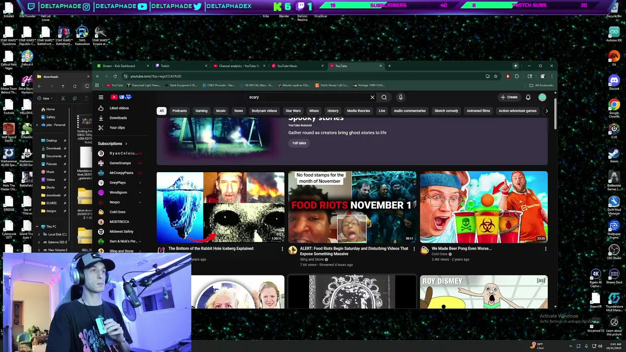Open OBS Studio desktop shortcut
This screenshot has width=626, height=352.
614,252
